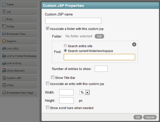Click the Enhanced View icon
Image resolution: width=160 pixels, height=122 pixels.
click(x=4, y=34)
